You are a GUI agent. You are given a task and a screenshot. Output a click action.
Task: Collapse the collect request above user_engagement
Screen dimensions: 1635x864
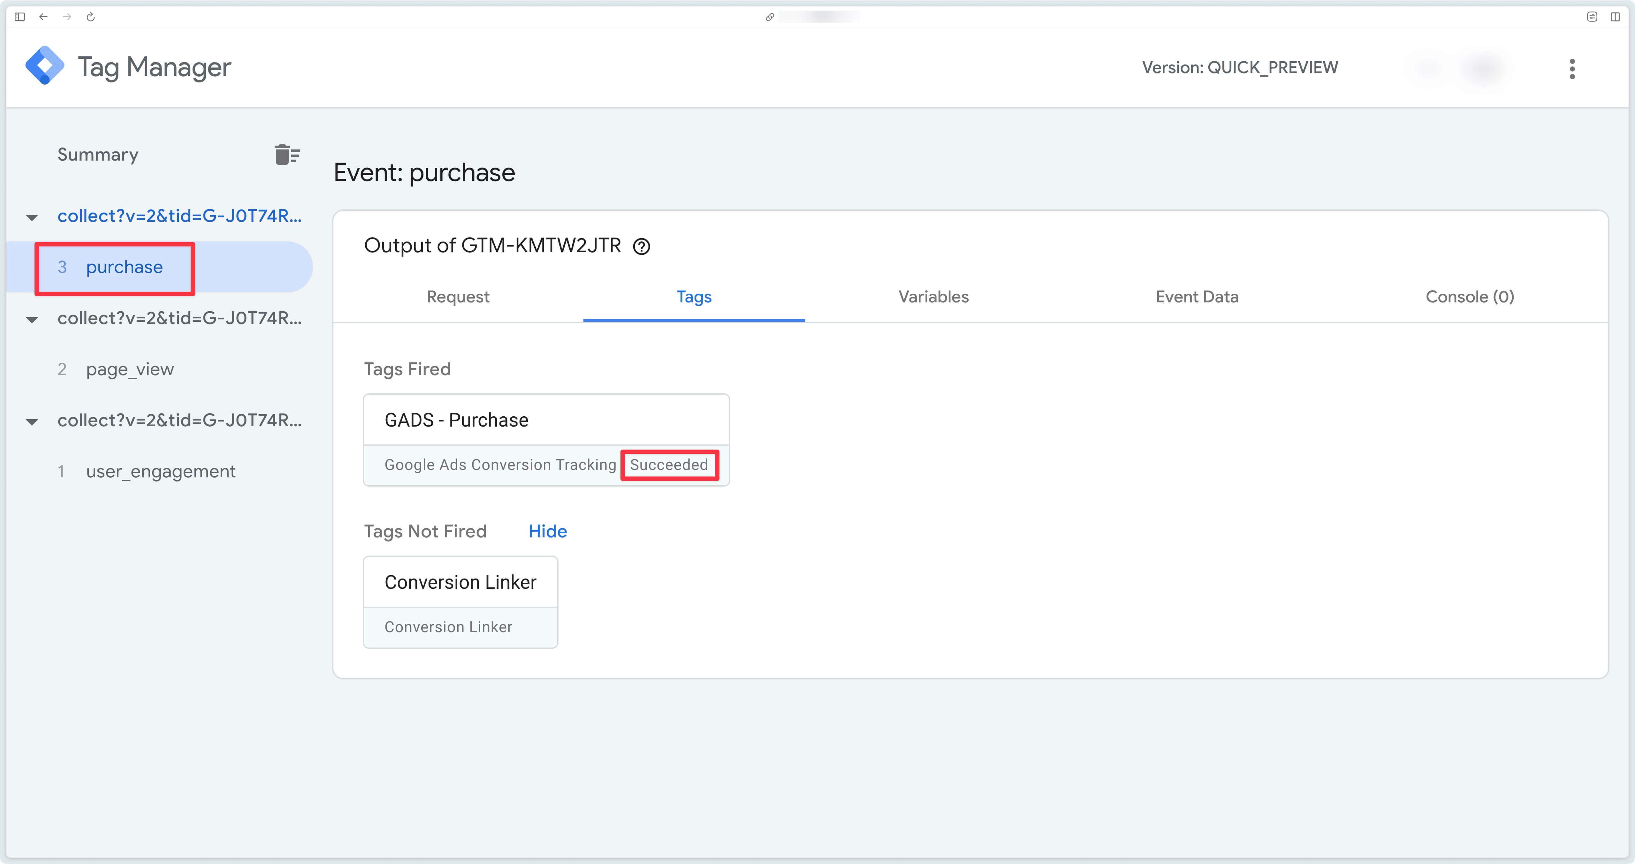coord(32,421)
